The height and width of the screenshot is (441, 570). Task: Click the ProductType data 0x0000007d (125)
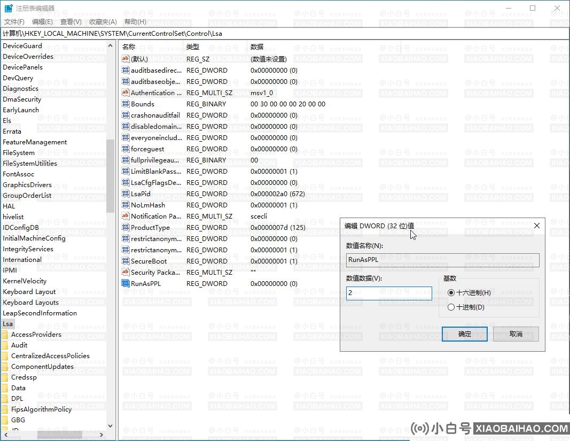tap(278, 227)
